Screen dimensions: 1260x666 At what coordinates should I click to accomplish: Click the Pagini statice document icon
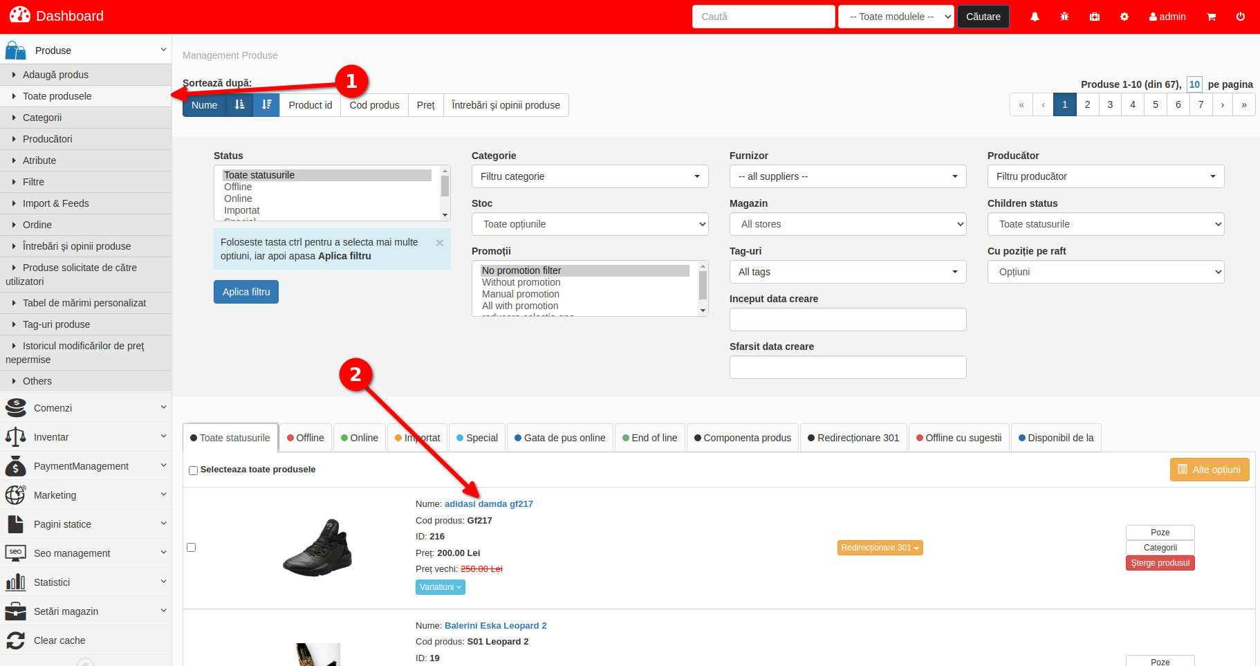point(15,524)
